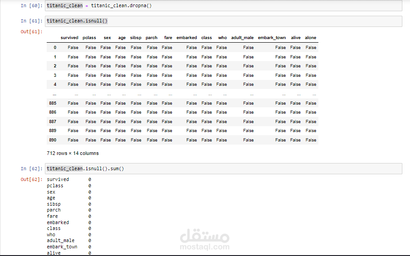Click the 'adult_male' column header
This screenshot has height=256, width=410.
point(242,38)
